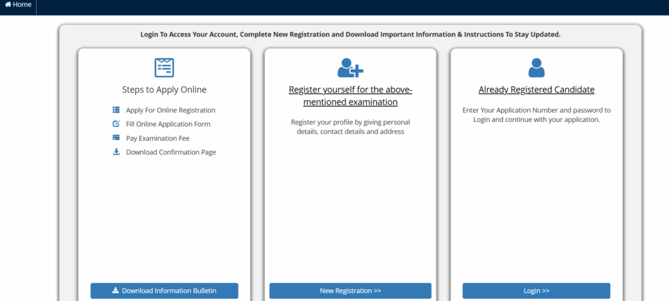This screenshot has height=301, width=669.
Task: Click the Home icon in the top bar
Action: tap(8, 5)
